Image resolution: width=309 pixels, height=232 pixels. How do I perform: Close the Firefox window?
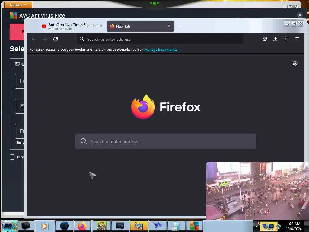tap(301, 24)
